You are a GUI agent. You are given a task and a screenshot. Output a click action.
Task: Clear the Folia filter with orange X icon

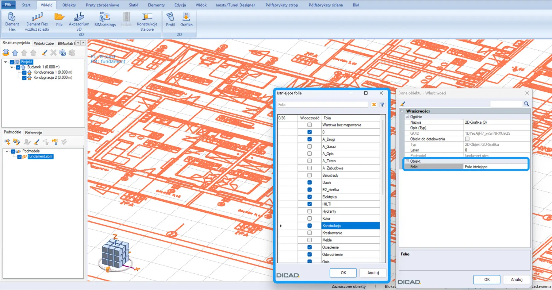(x=374, y=105)
